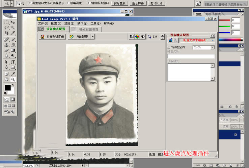The width and height of the screenshot is (249, 168).
Task: Toggle 调整窗口大小以满屏显示 checkbox
Action: pyautogui.click(x=30, y=3)
